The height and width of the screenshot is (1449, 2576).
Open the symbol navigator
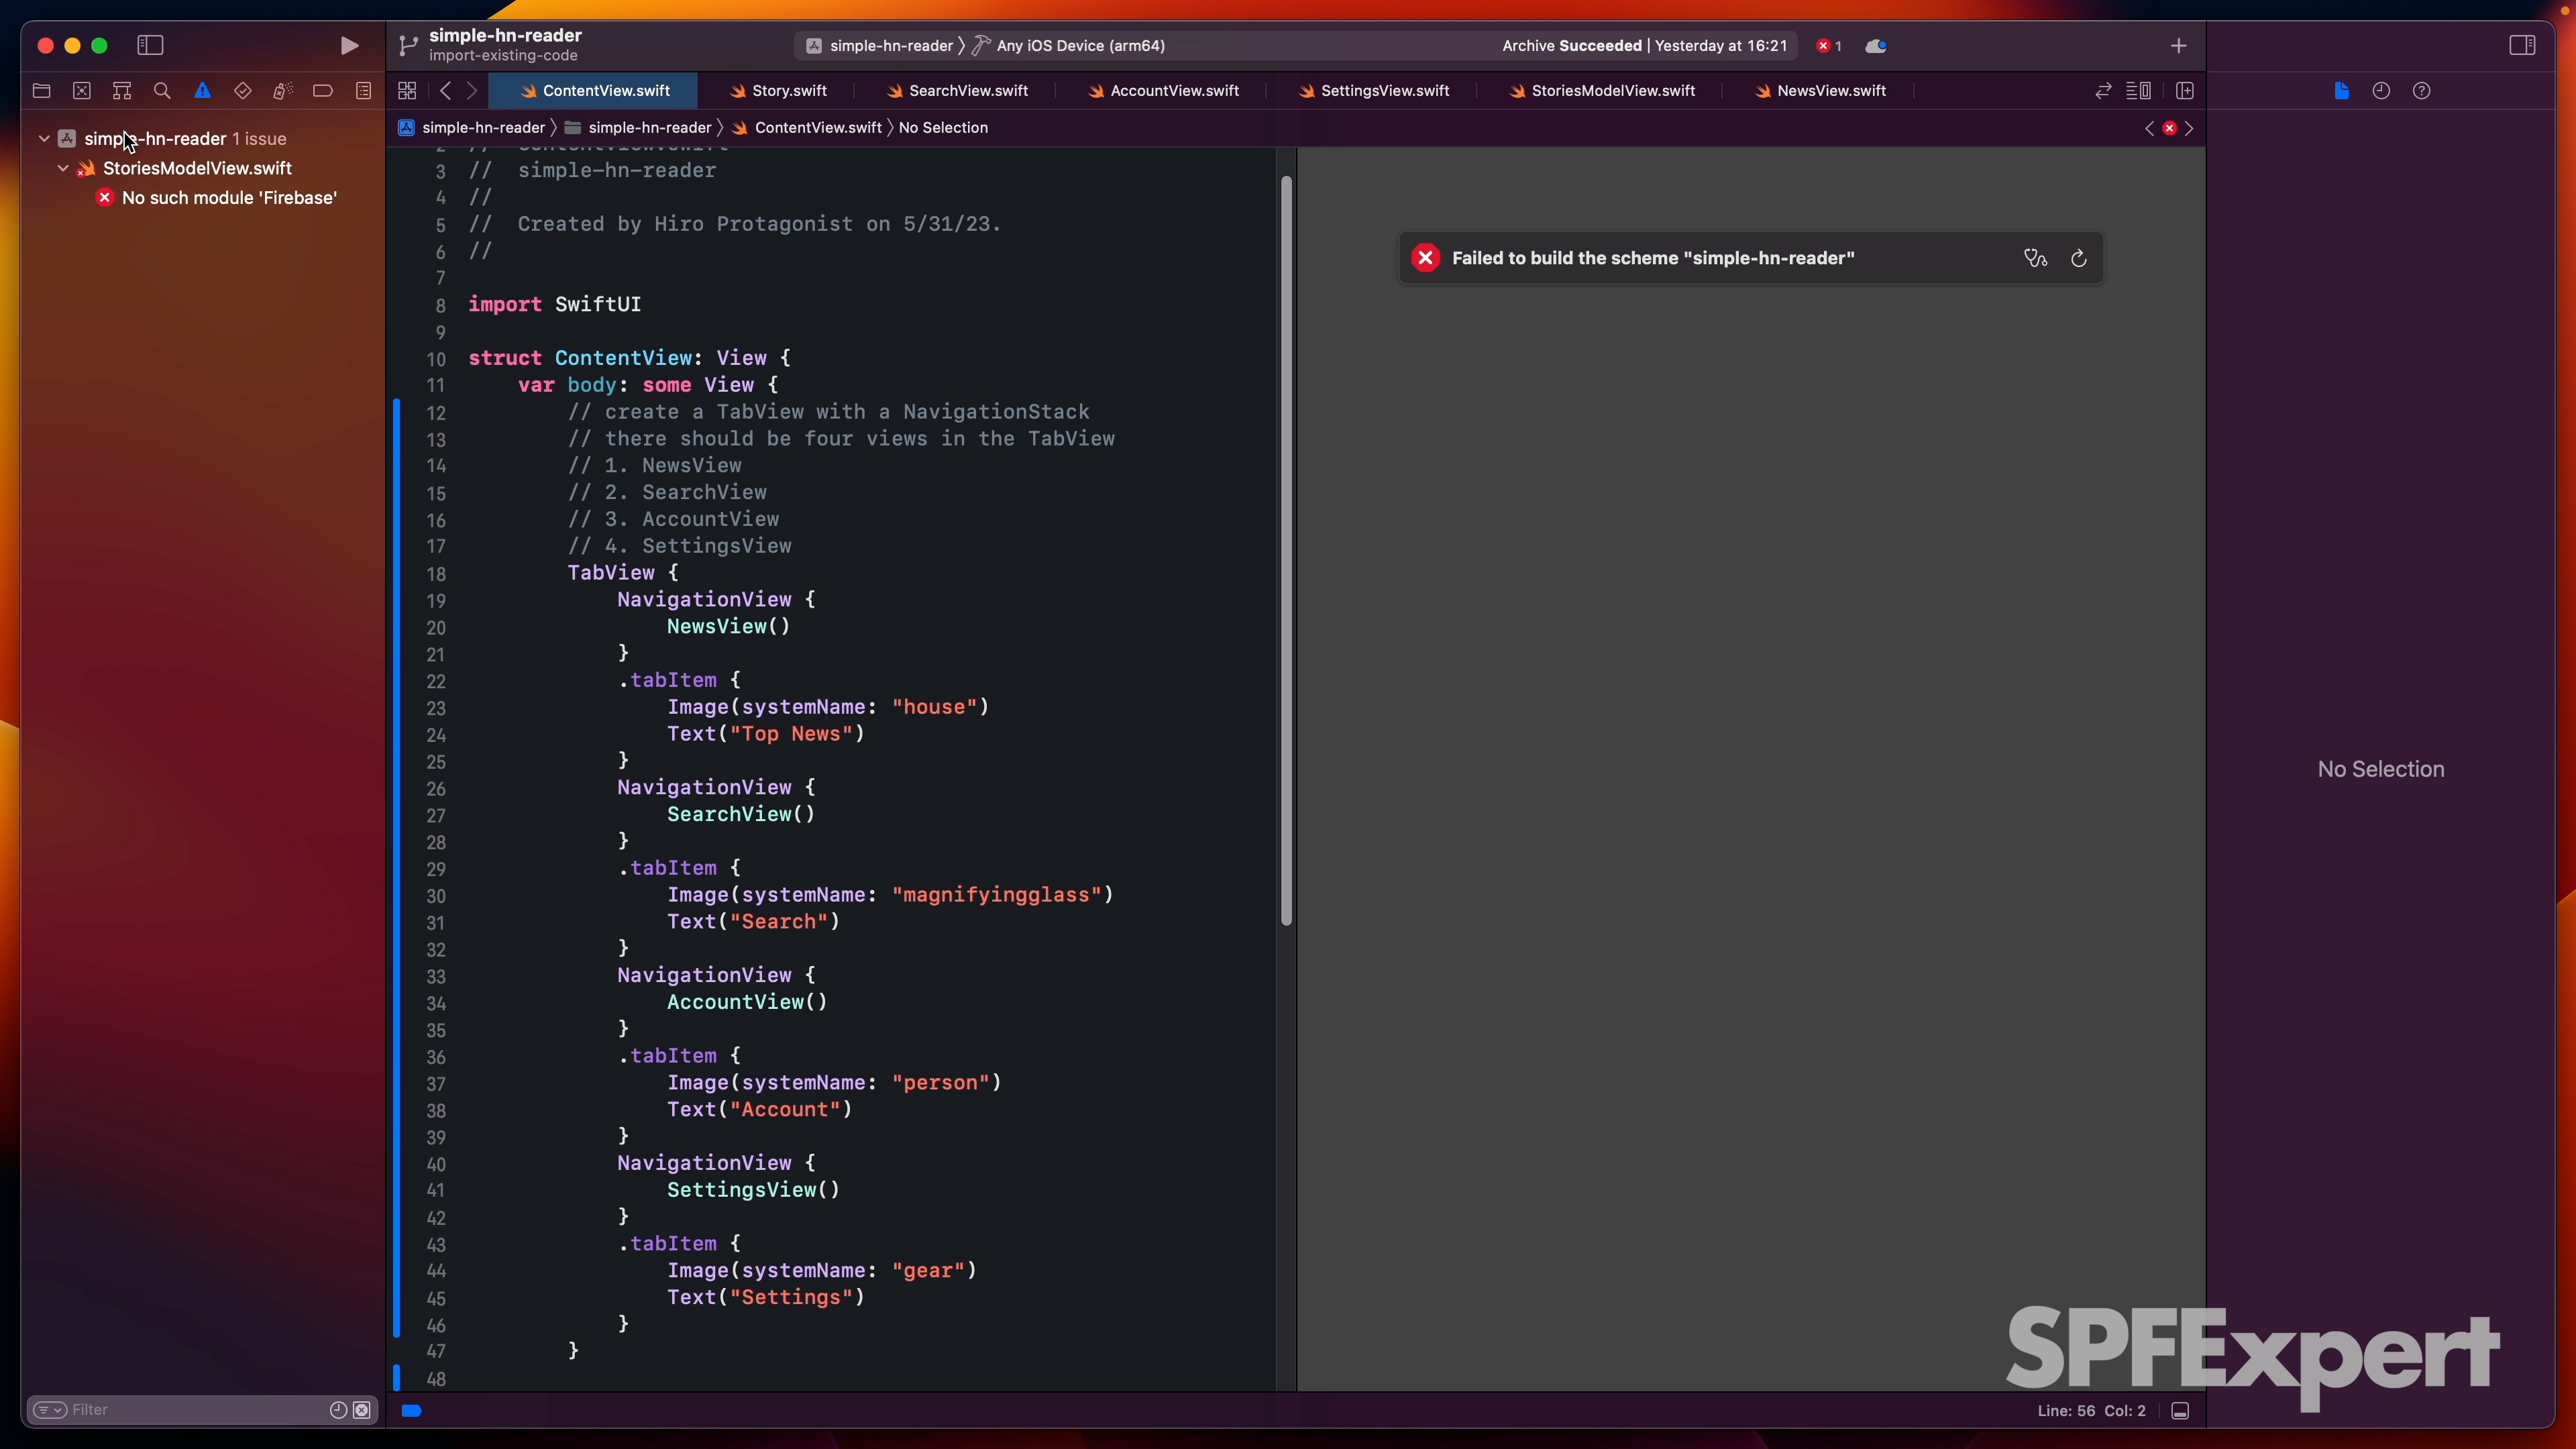tap(122, 91)
